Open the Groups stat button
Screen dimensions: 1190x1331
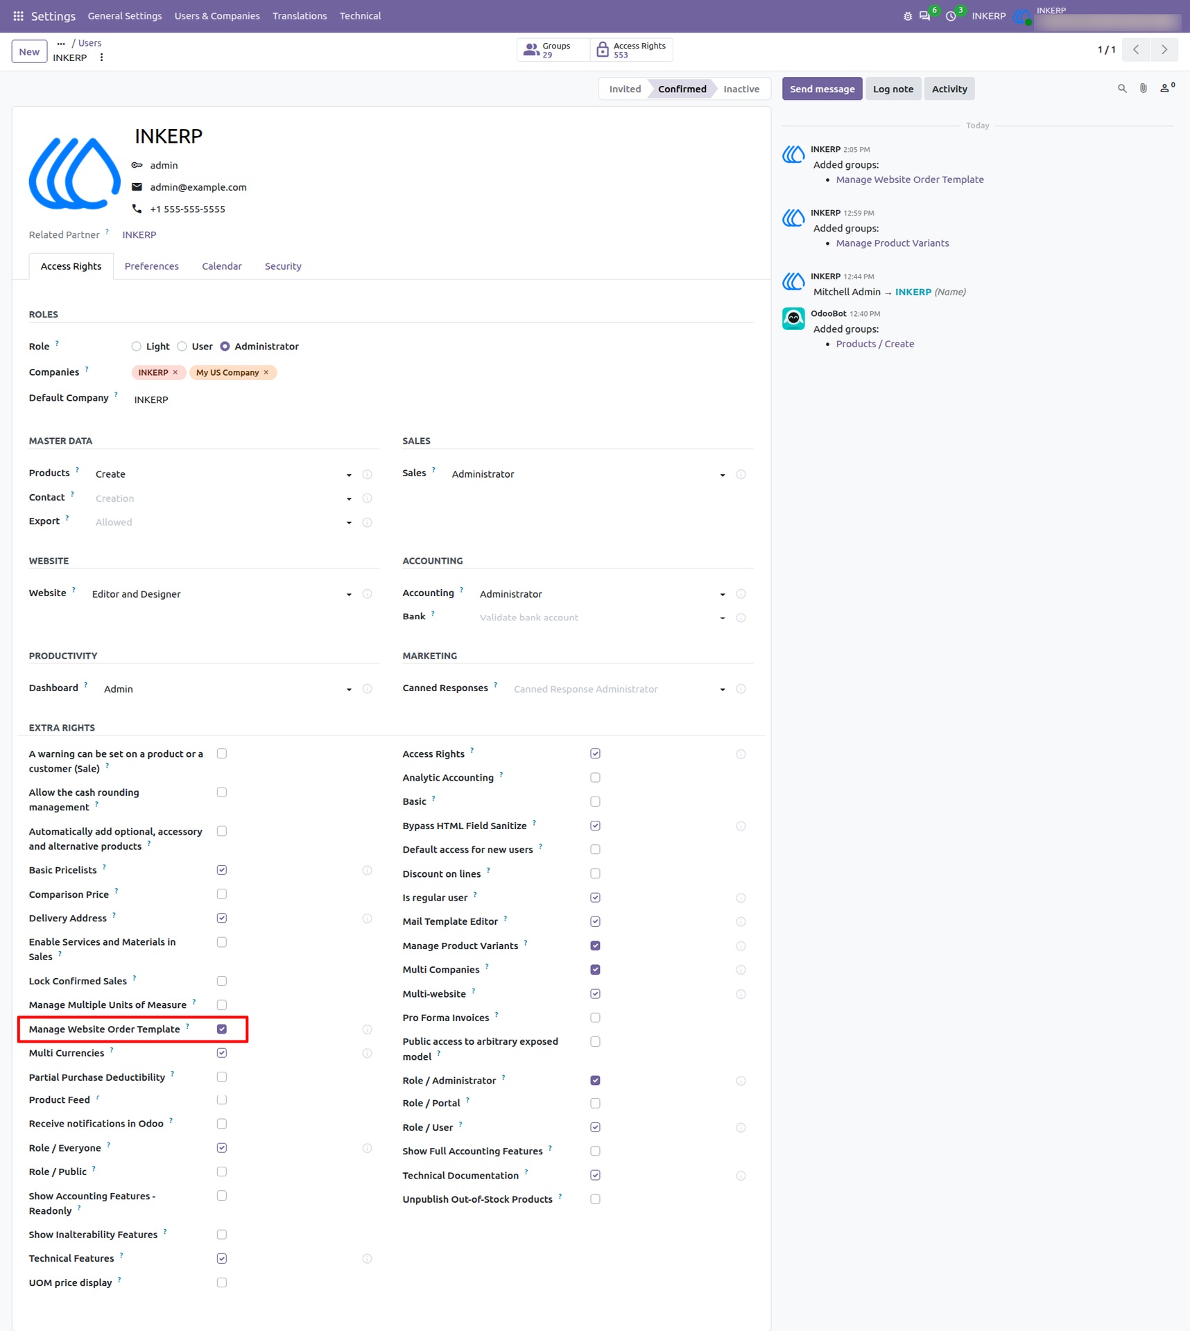(553, 50)
